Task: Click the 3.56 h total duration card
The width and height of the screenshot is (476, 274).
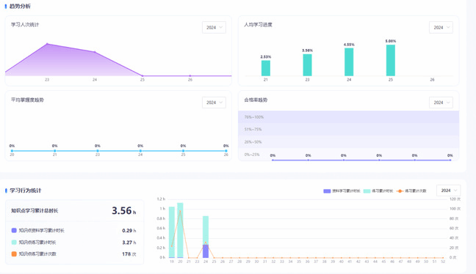Action: pos(74,211)
